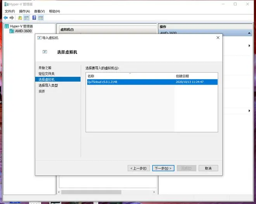This screenshot has width=256, height=204.
Task: Open the 帮助(H) menu
Action: 55,11
